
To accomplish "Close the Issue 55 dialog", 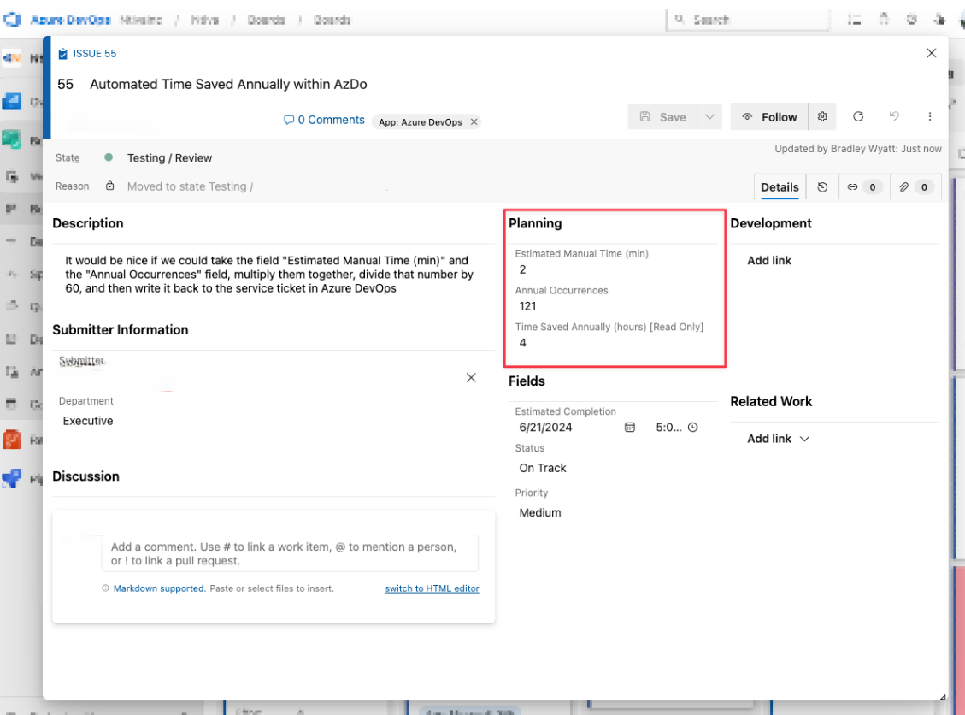I will point(931,53).
